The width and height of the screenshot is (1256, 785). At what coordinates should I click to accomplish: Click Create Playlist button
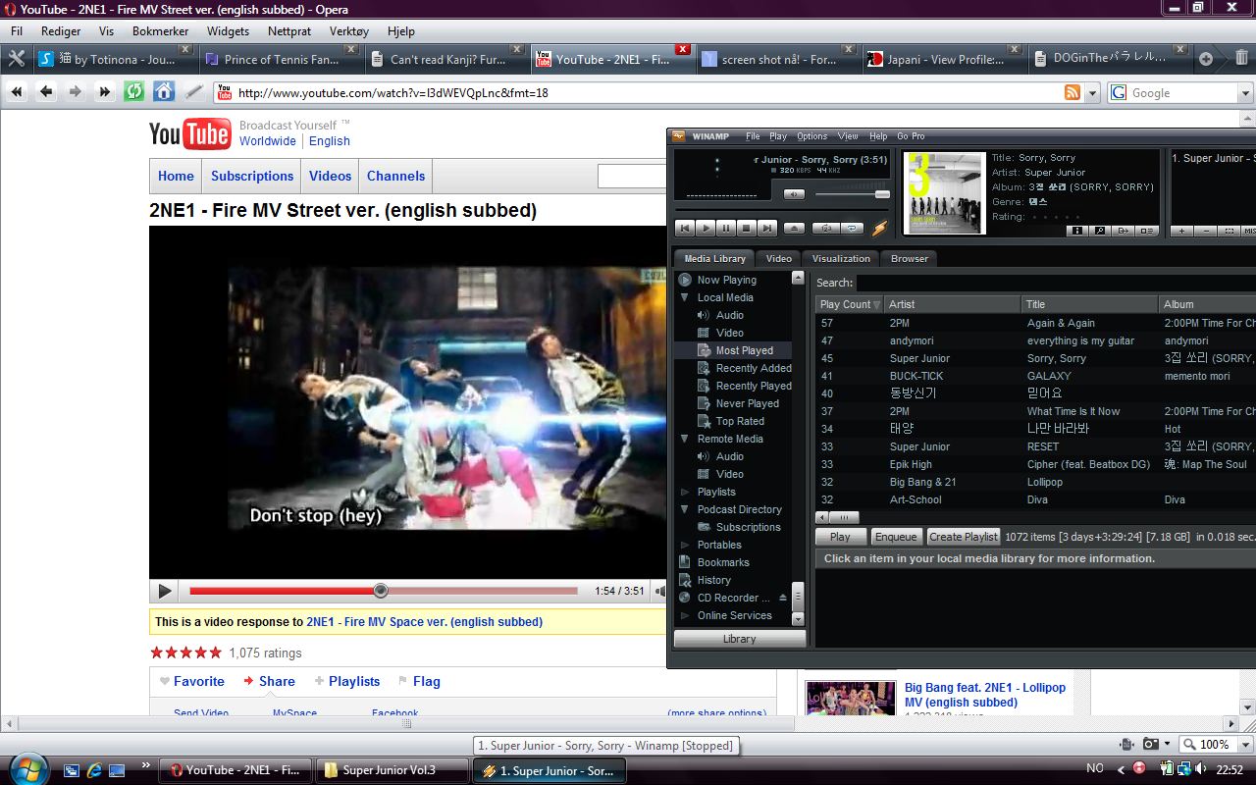point(964,537)
